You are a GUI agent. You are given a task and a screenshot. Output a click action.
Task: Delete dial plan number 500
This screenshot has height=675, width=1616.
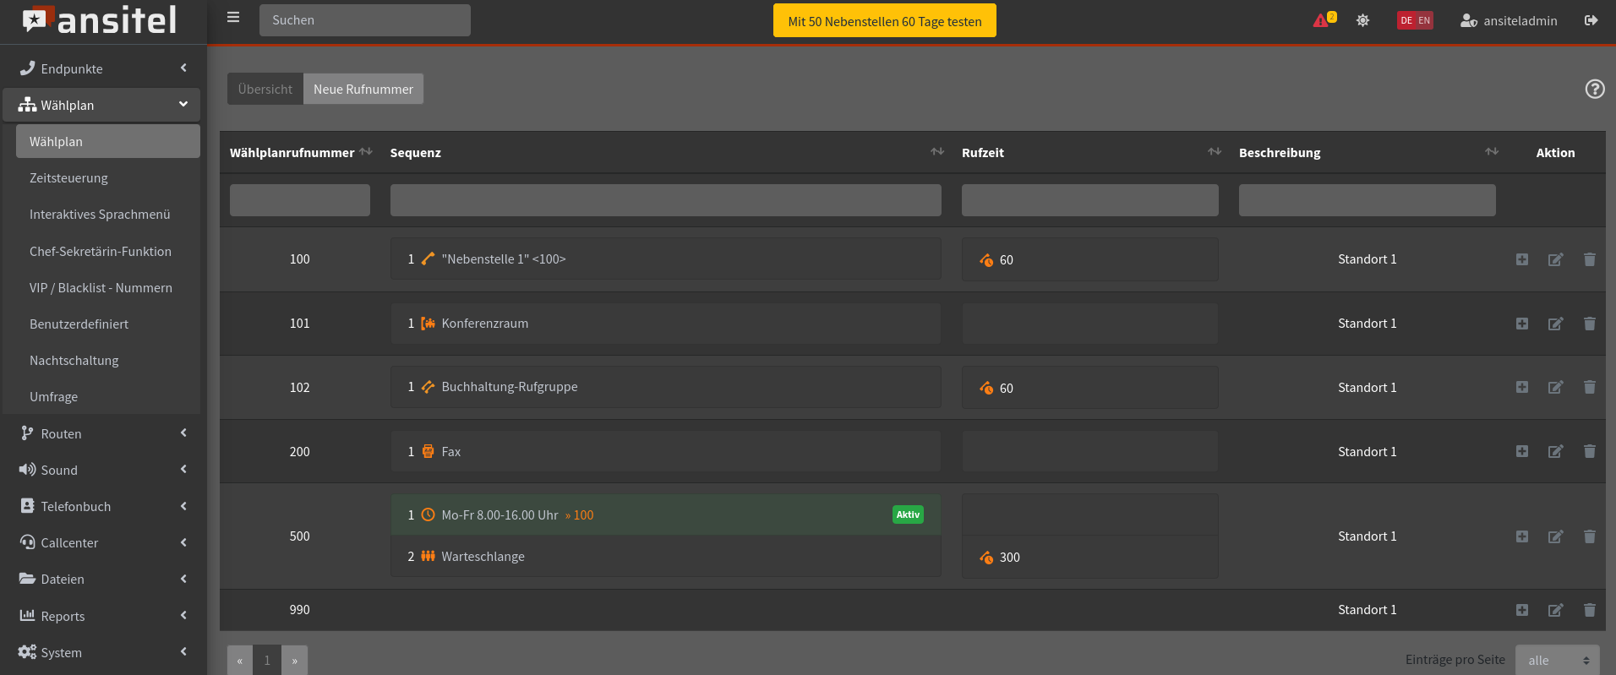[x=1589, y=536]
